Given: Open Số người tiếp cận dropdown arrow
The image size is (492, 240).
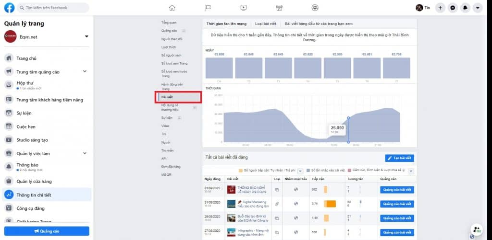Looking at the screenshot, I should coord(300,171).
